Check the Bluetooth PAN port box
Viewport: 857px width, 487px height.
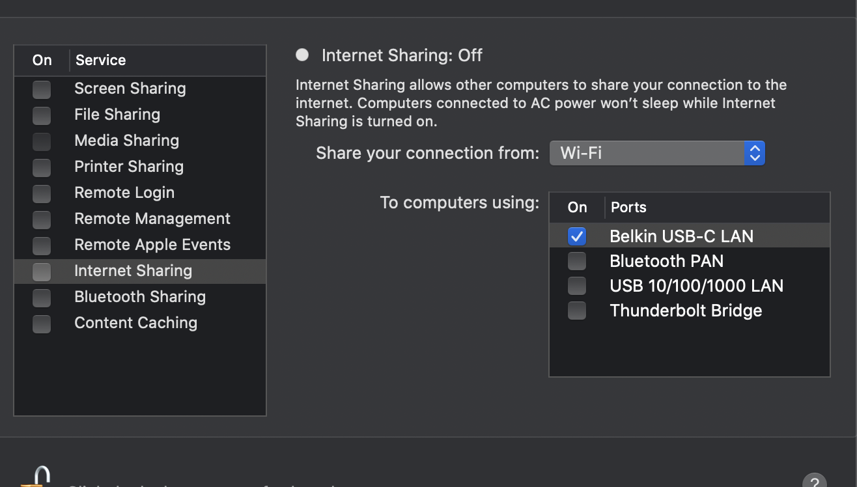tap(577, 261)
